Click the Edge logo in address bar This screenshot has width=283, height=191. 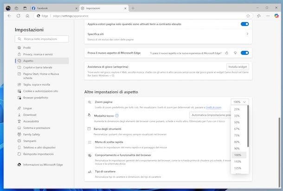[38, 16]
